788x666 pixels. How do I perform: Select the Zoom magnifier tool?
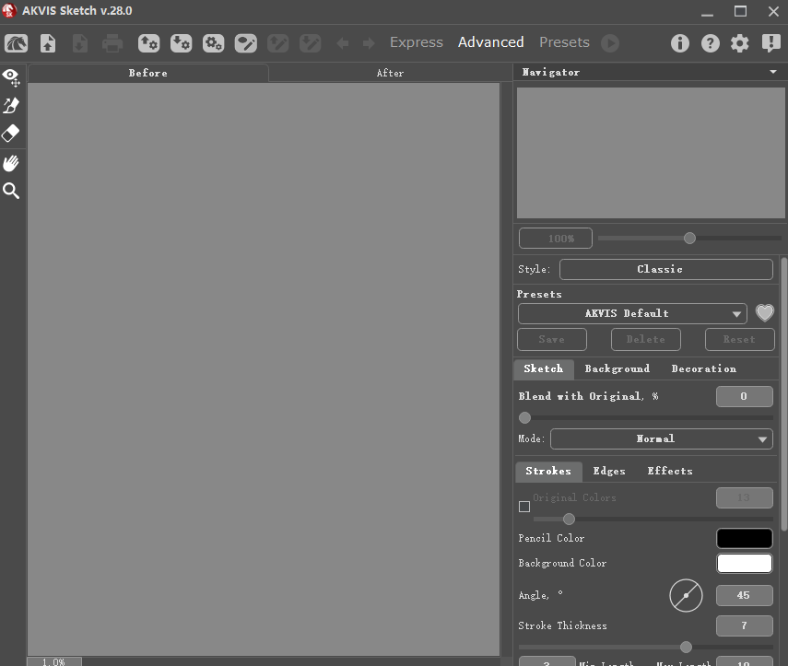coord(11,192)
